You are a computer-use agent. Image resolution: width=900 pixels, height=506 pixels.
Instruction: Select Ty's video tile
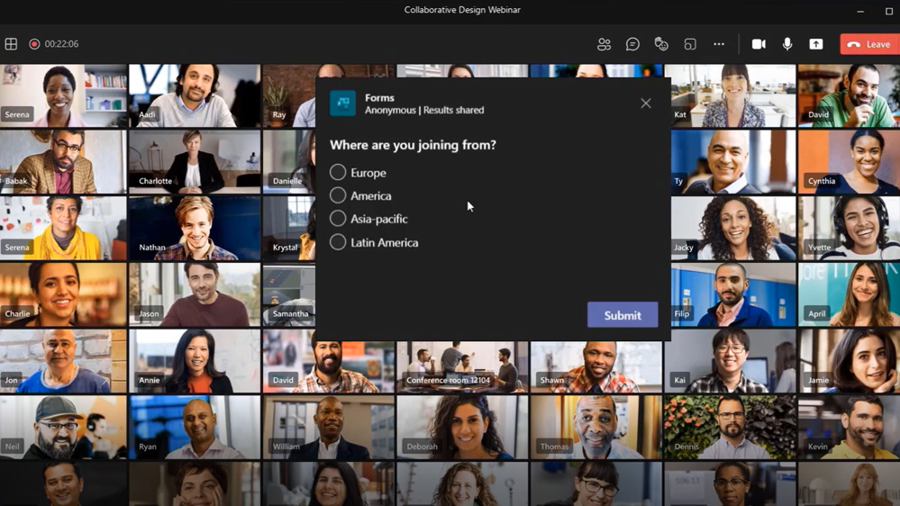click(x=733, y=162)
